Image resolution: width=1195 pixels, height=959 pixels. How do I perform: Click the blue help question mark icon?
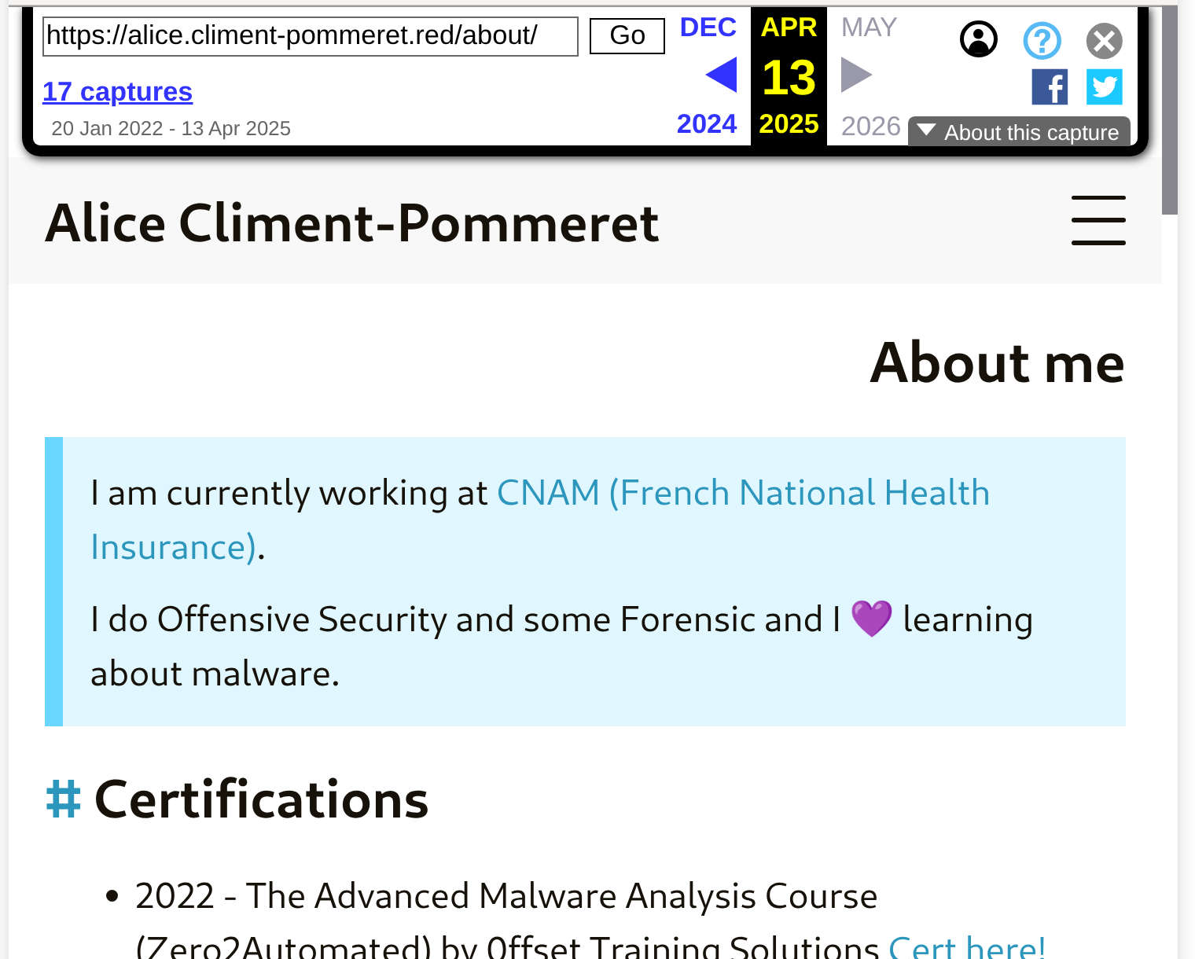point(1042,41)
